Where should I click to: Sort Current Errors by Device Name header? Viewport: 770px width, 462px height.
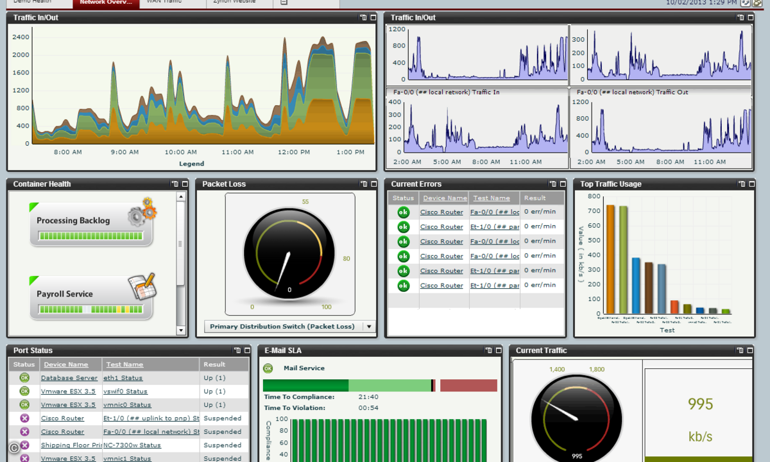(445, 198)
